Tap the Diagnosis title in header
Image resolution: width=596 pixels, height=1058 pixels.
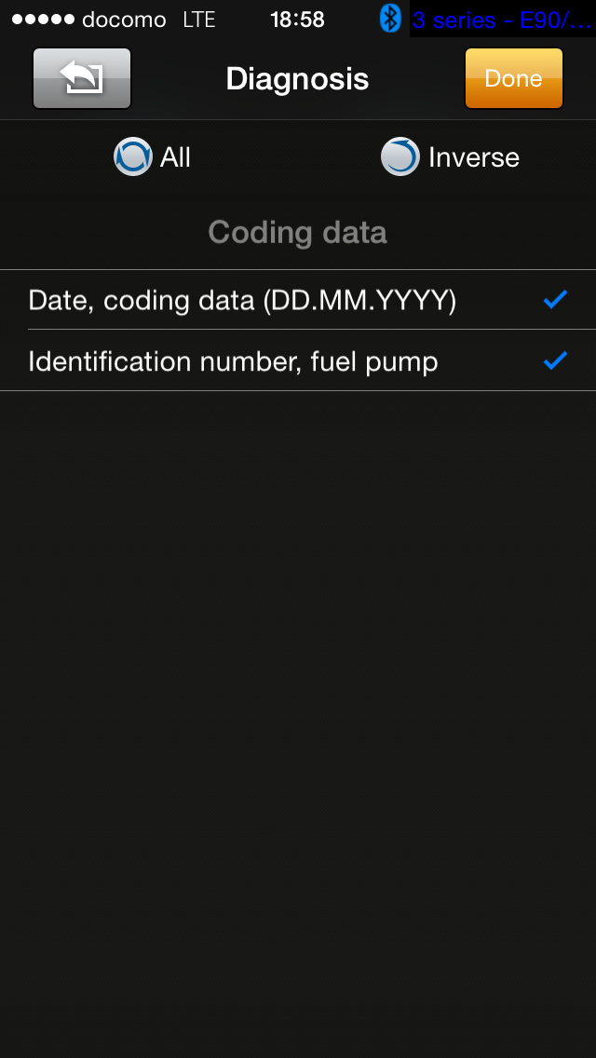tap(297, 79)
